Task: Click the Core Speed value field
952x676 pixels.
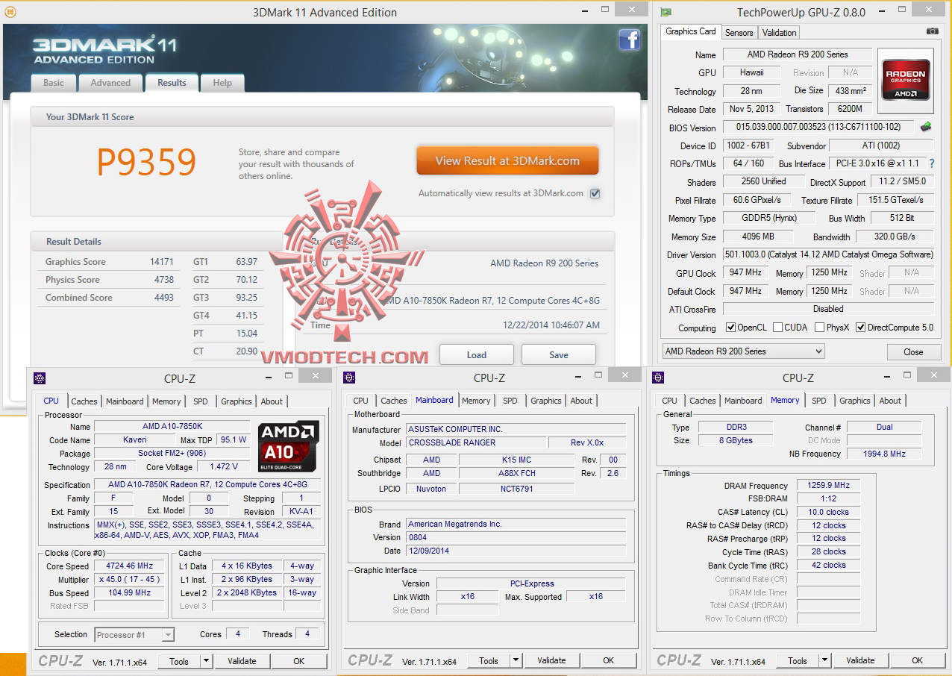Action: point(130,566)
